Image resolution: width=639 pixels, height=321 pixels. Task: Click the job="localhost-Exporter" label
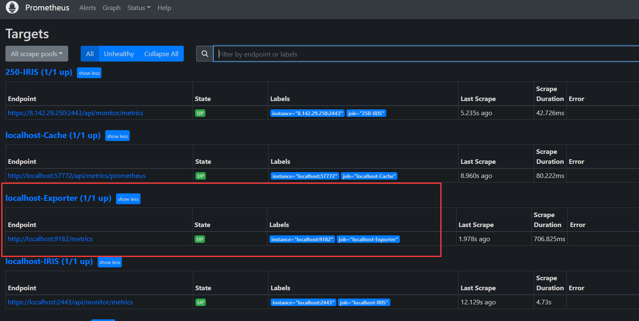point(368,239)
